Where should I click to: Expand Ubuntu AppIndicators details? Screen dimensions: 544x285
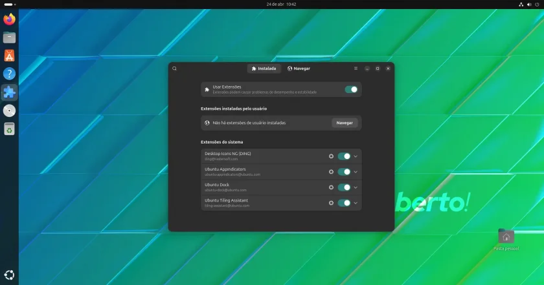coord(356,172)
